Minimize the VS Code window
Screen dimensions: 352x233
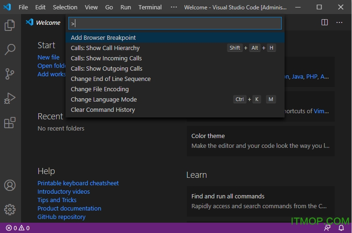298,7
